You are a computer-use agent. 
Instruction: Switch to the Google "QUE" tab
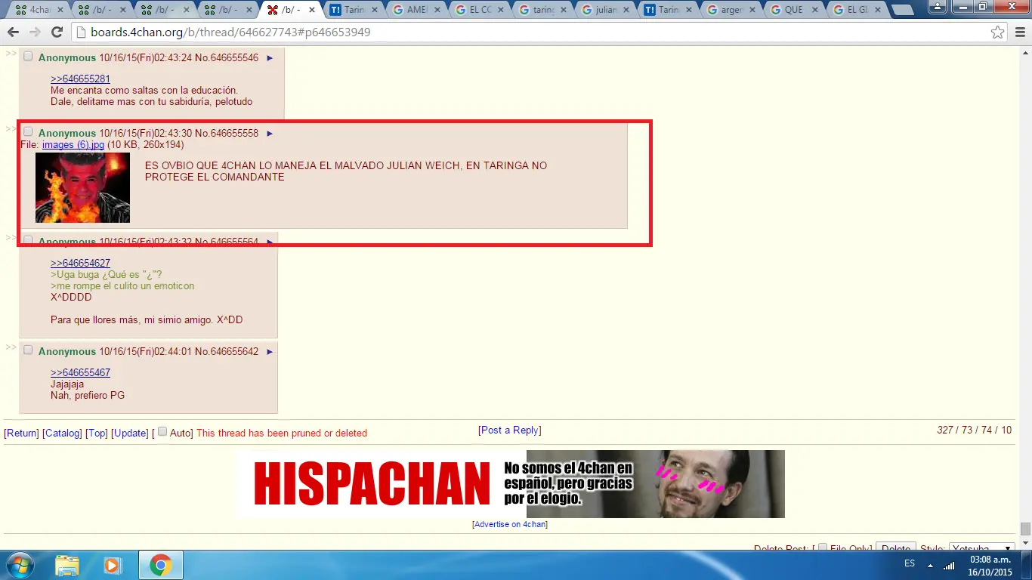click(x=793, y=10)
